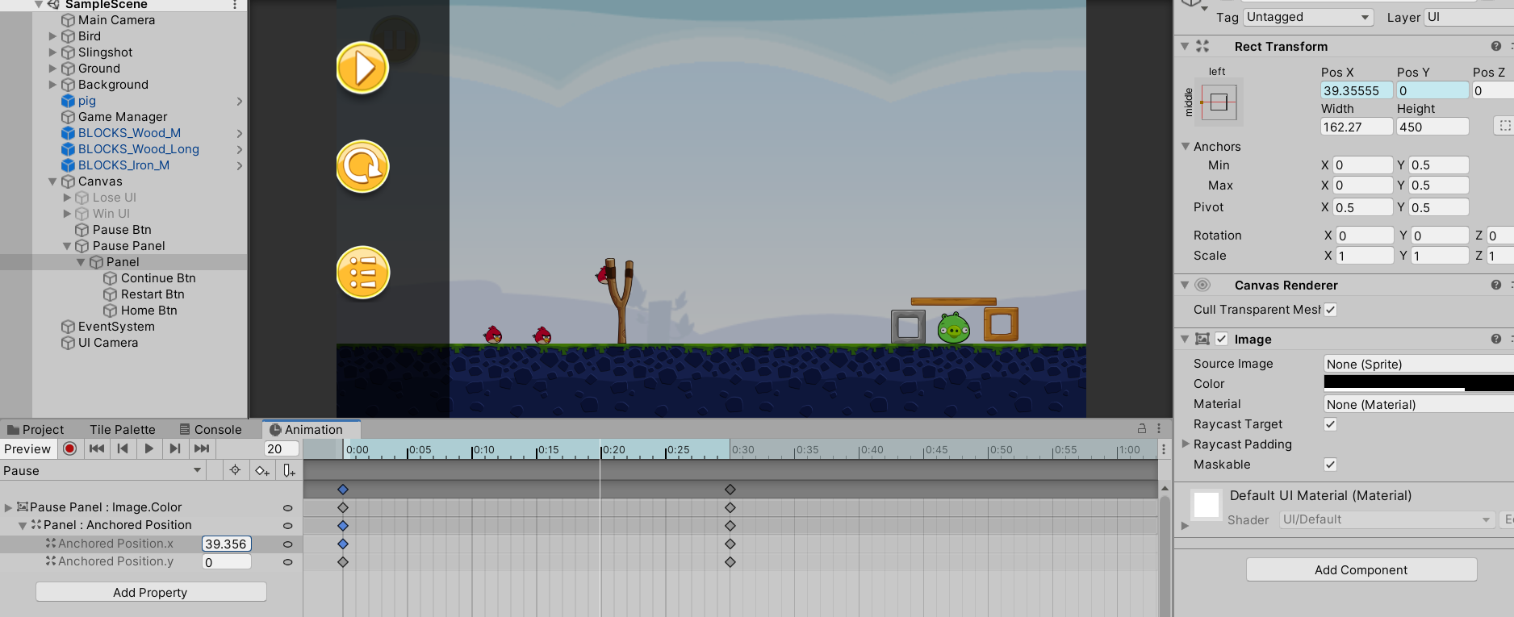Collapse the Canvas Renderer component

pos(1185,285)
